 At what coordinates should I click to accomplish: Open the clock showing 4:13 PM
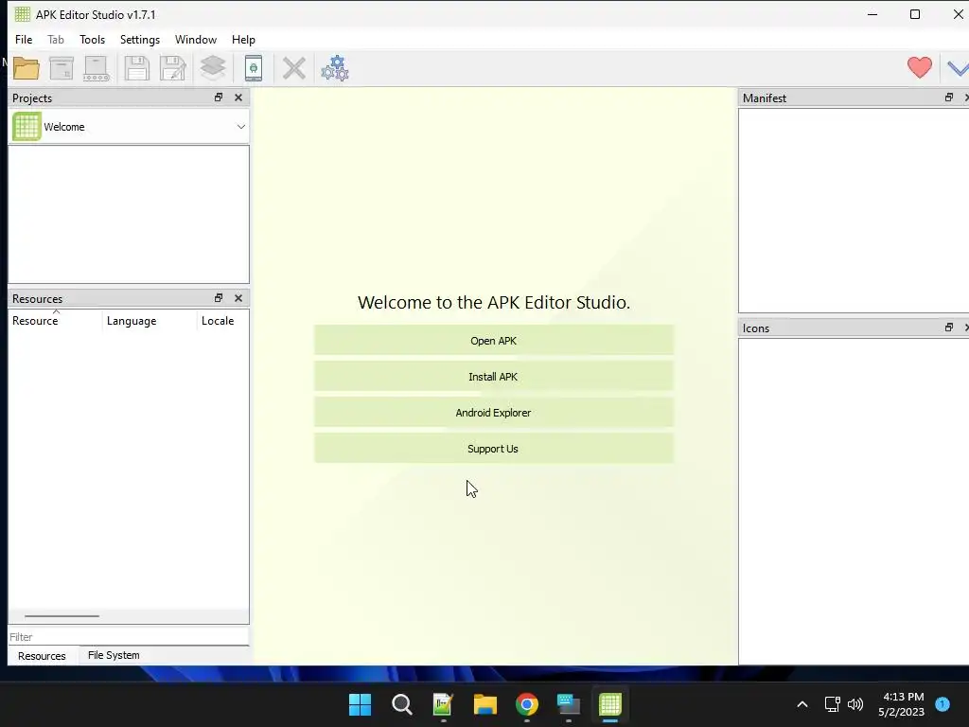tap(902, 704)
